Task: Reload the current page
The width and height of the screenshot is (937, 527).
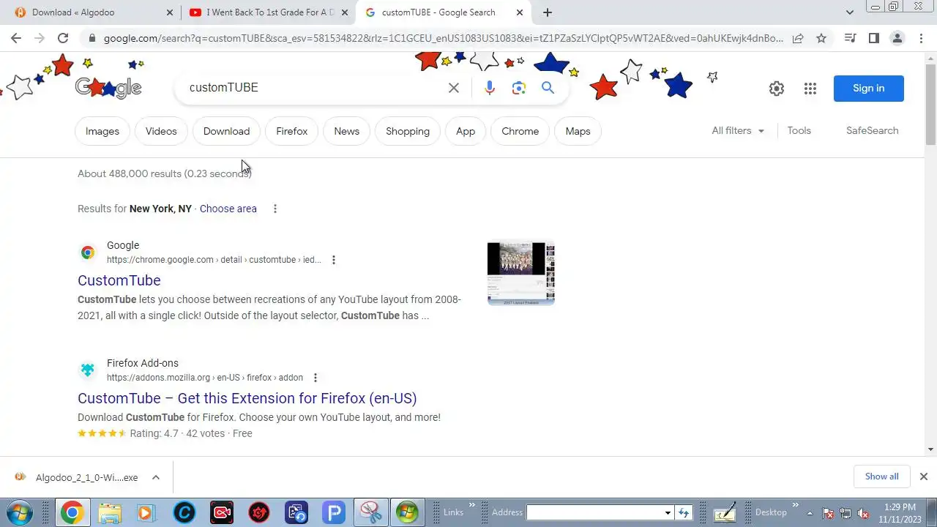Action: click(x=63, y=38)
